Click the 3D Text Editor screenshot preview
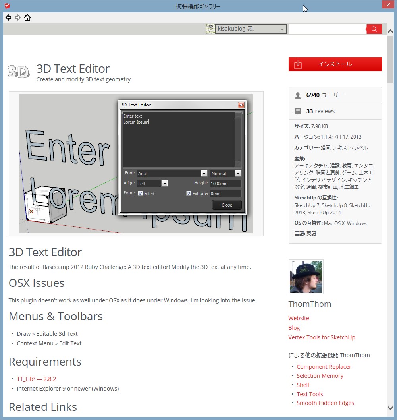The width and height of the screenshot is (397, 420). pyautogui.click(x=136, y=164)
